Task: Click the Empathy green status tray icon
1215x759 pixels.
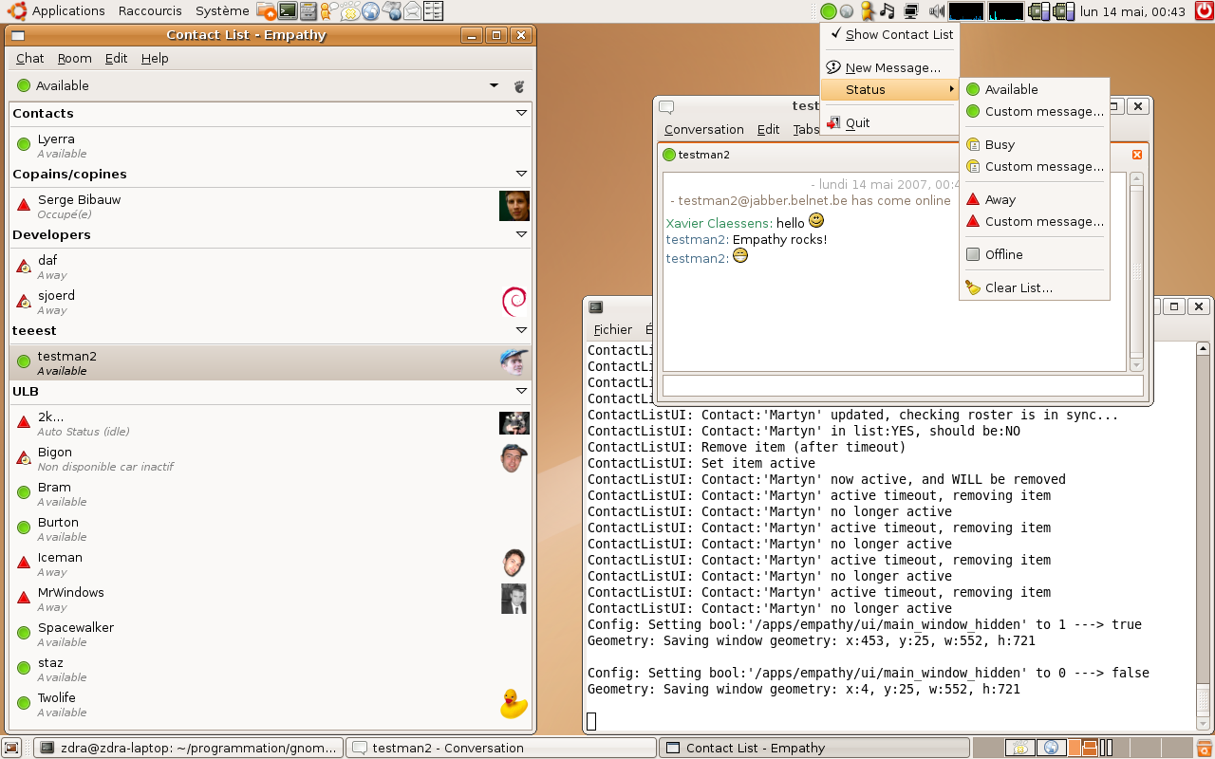Action: coord(829,11)
